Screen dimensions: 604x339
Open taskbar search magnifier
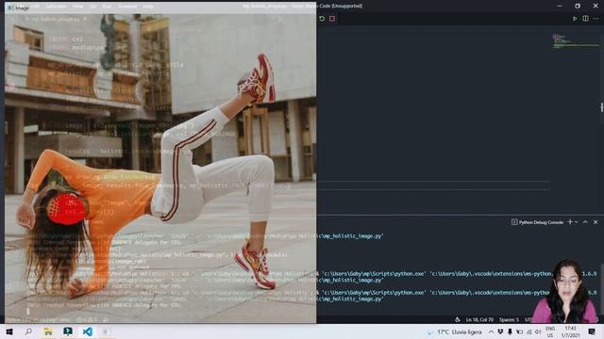point(28,331)
